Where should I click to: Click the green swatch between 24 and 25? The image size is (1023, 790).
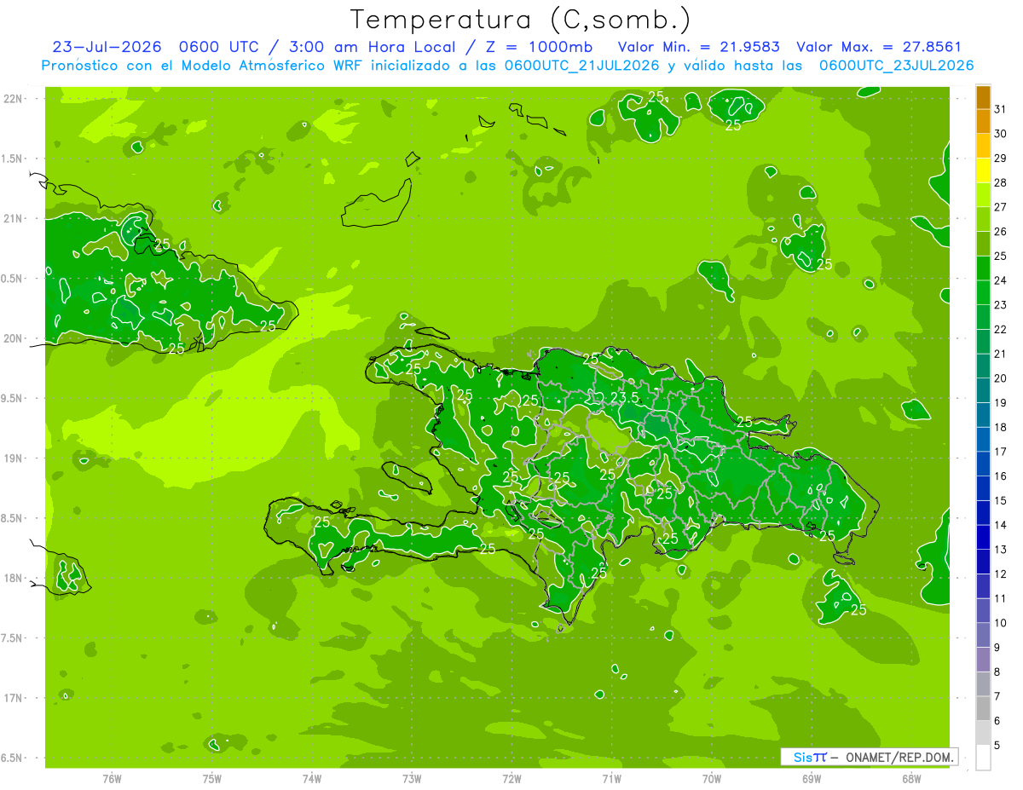[x=983, y=268]
